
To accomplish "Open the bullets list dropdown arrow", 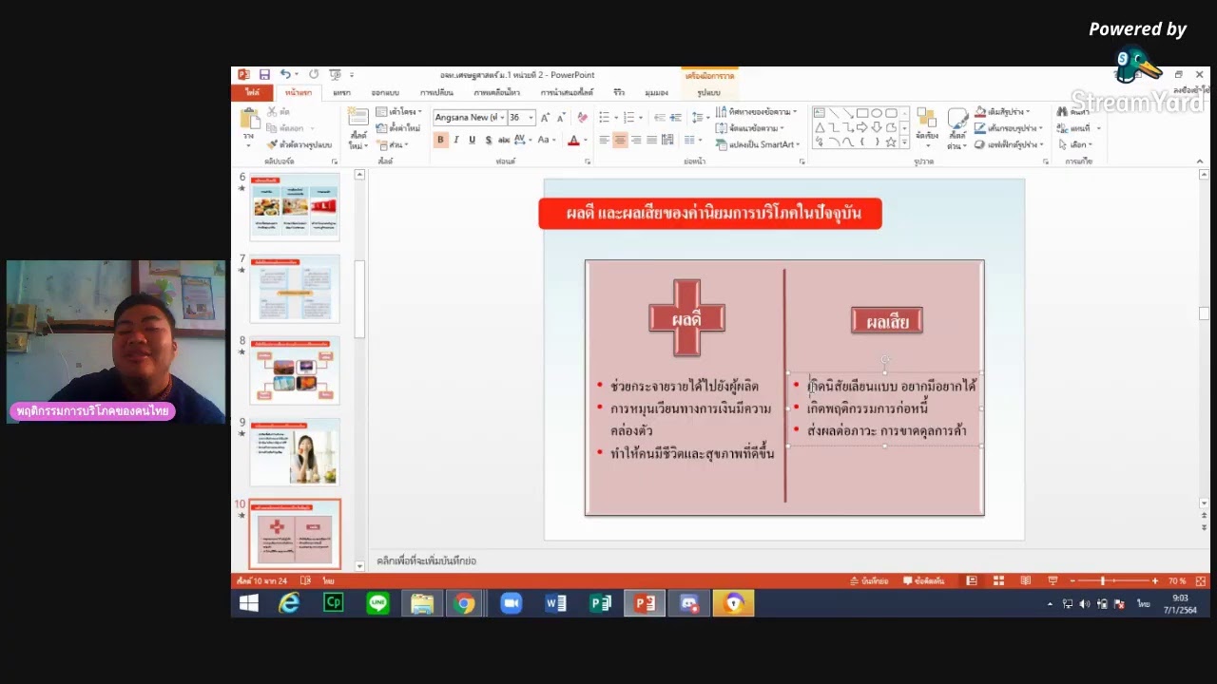I will tap(614, 118).
